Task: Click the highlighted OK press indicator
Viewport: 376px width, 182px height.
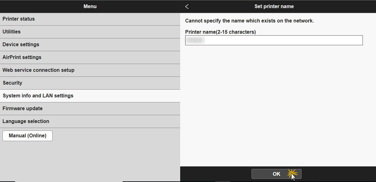Action: pyautogui.click(x=293, y=174)
